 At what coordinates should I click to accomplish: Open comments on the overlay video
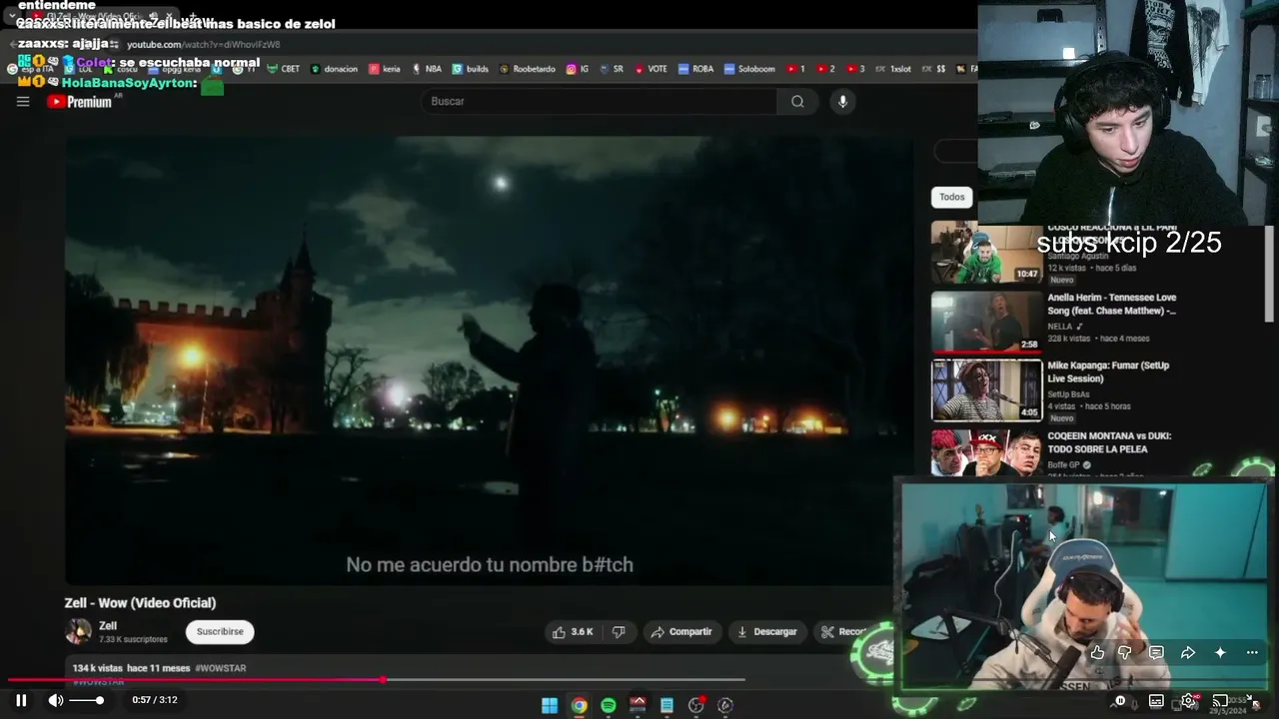pos(1156,653)
